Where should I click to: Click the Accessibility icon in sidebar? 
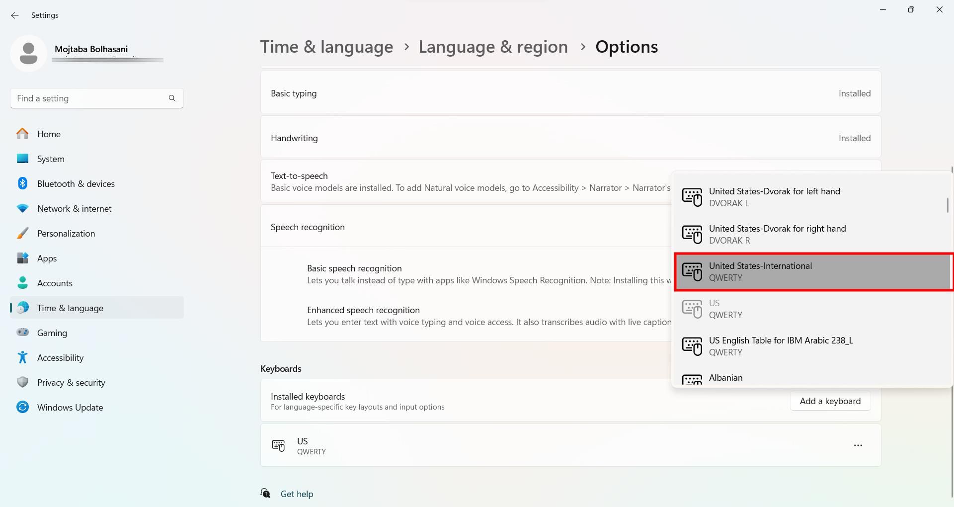(x=22, y=358)
